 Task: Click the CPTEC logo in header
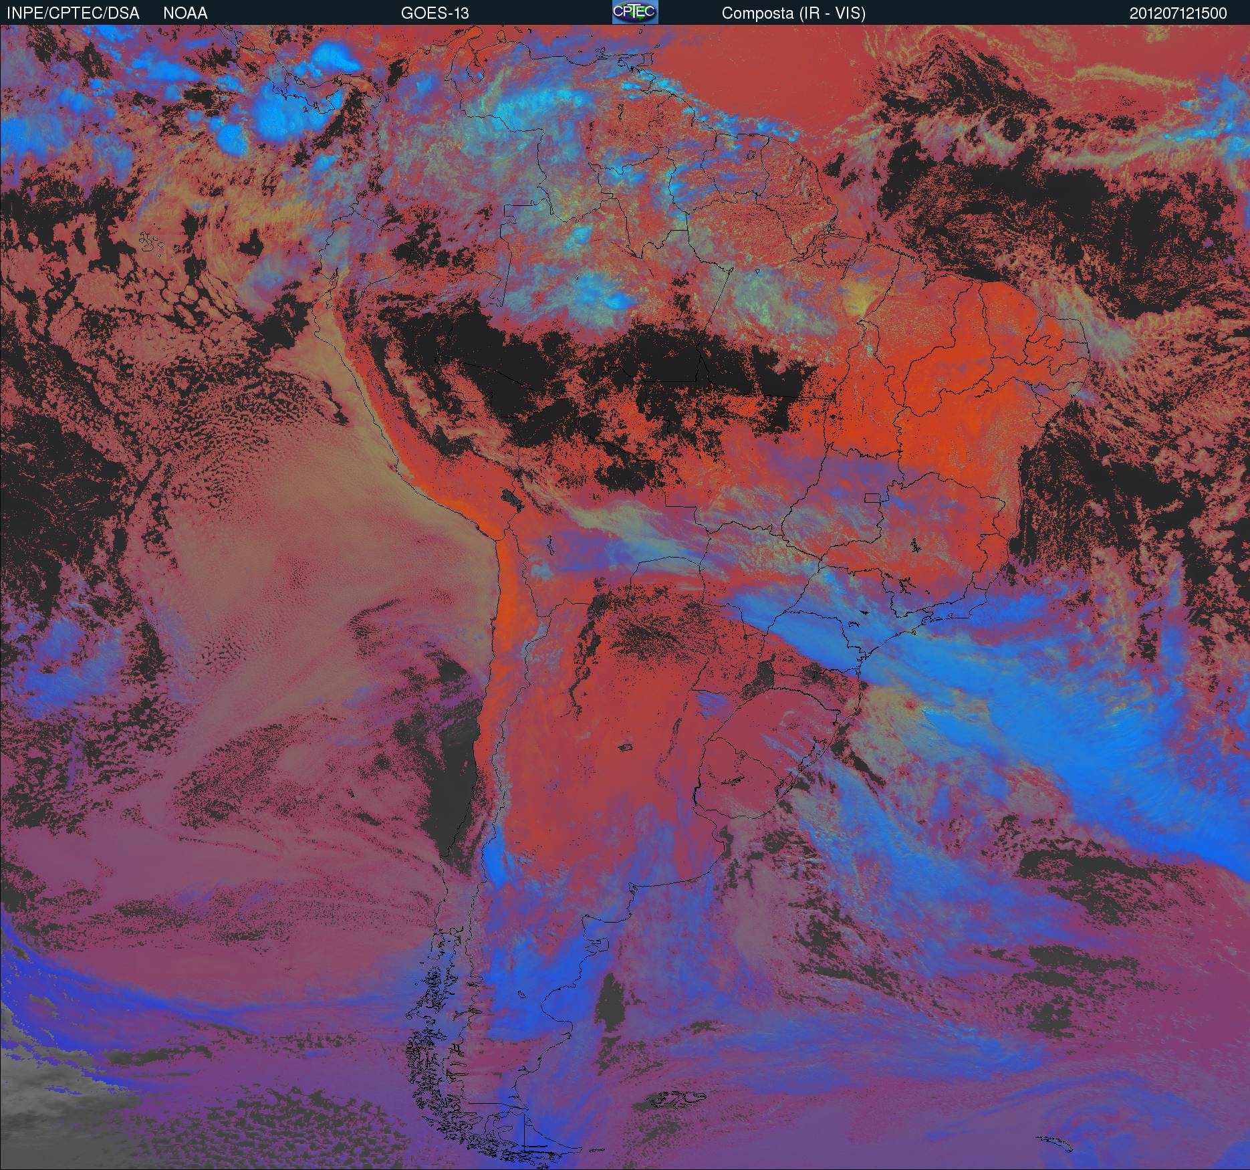pyautogui.click(x=635, y=12)
